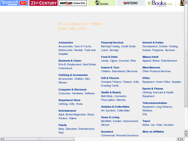The width and height of the screenshot is (188, 141).
Task: Open the Department Store category
Action: (x=69, y=100)
